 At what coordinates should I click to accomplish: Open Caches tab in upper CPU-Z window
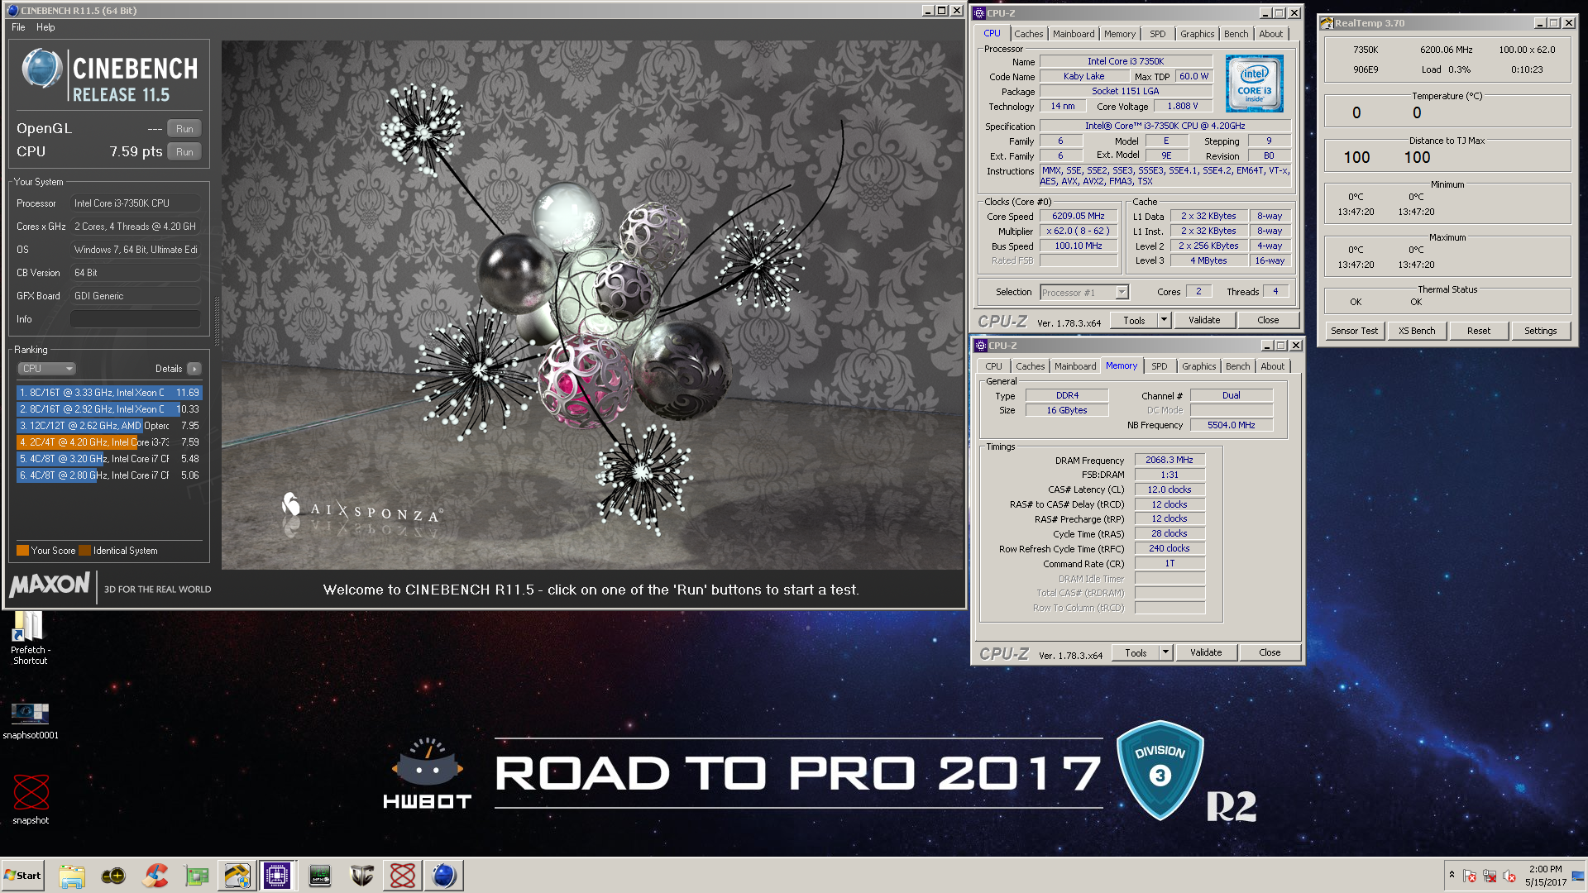tap(1028, 34)
